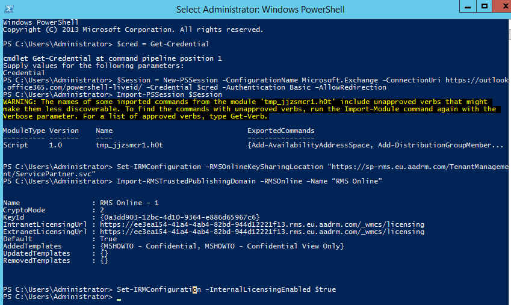Click the Import-PSSession $Session command line
Image resolution: width=511 pixels, height=305 pixels.
(x=170, y=95)
